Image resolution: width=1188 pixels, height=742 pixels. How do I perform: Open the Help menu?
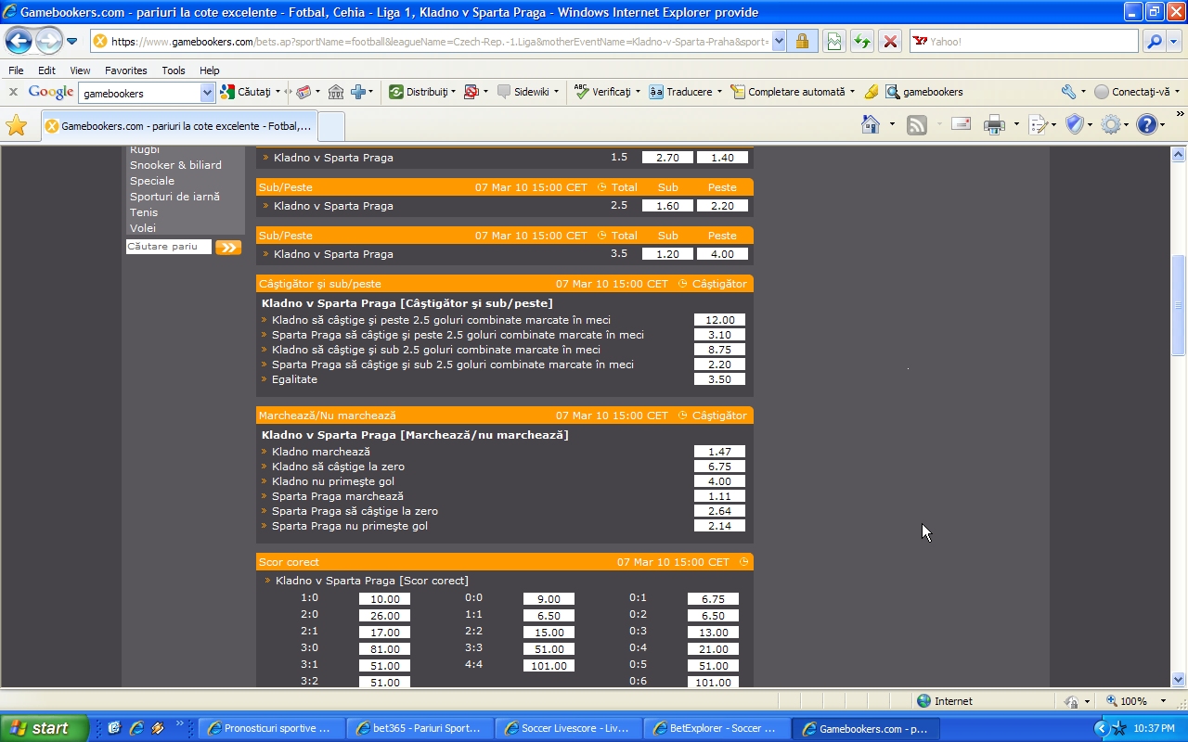(210, 70)
